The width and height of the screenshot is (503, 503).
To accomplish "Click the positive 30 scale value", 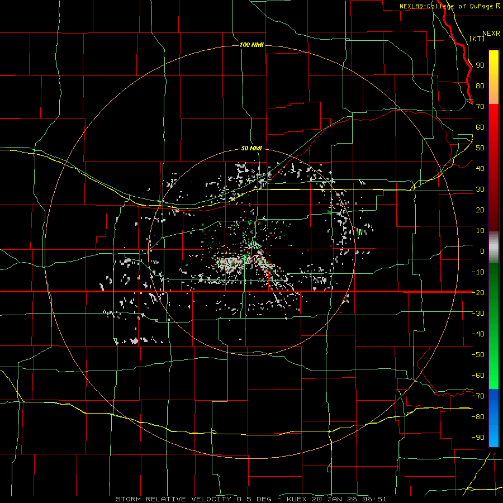I will (480, 189).
